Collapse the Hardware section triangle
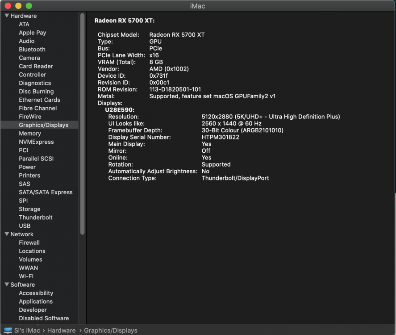This screenshot has height=335, width=396. pyautogui.click(x=7, y=16)
